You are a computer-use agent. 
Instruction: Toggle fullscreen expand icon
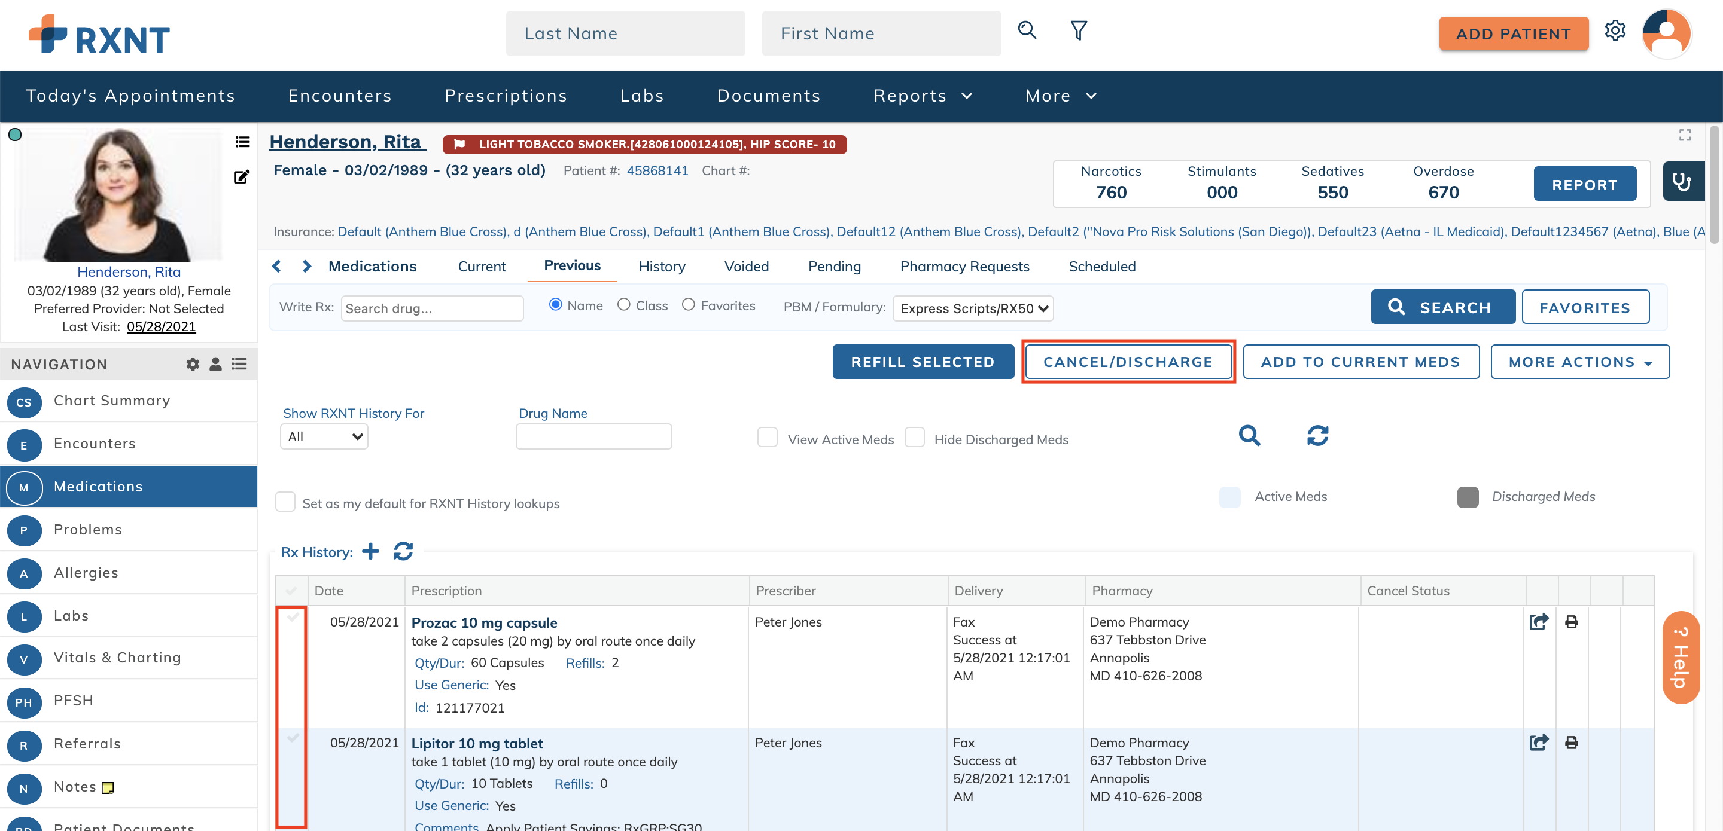click(1685, 135)
